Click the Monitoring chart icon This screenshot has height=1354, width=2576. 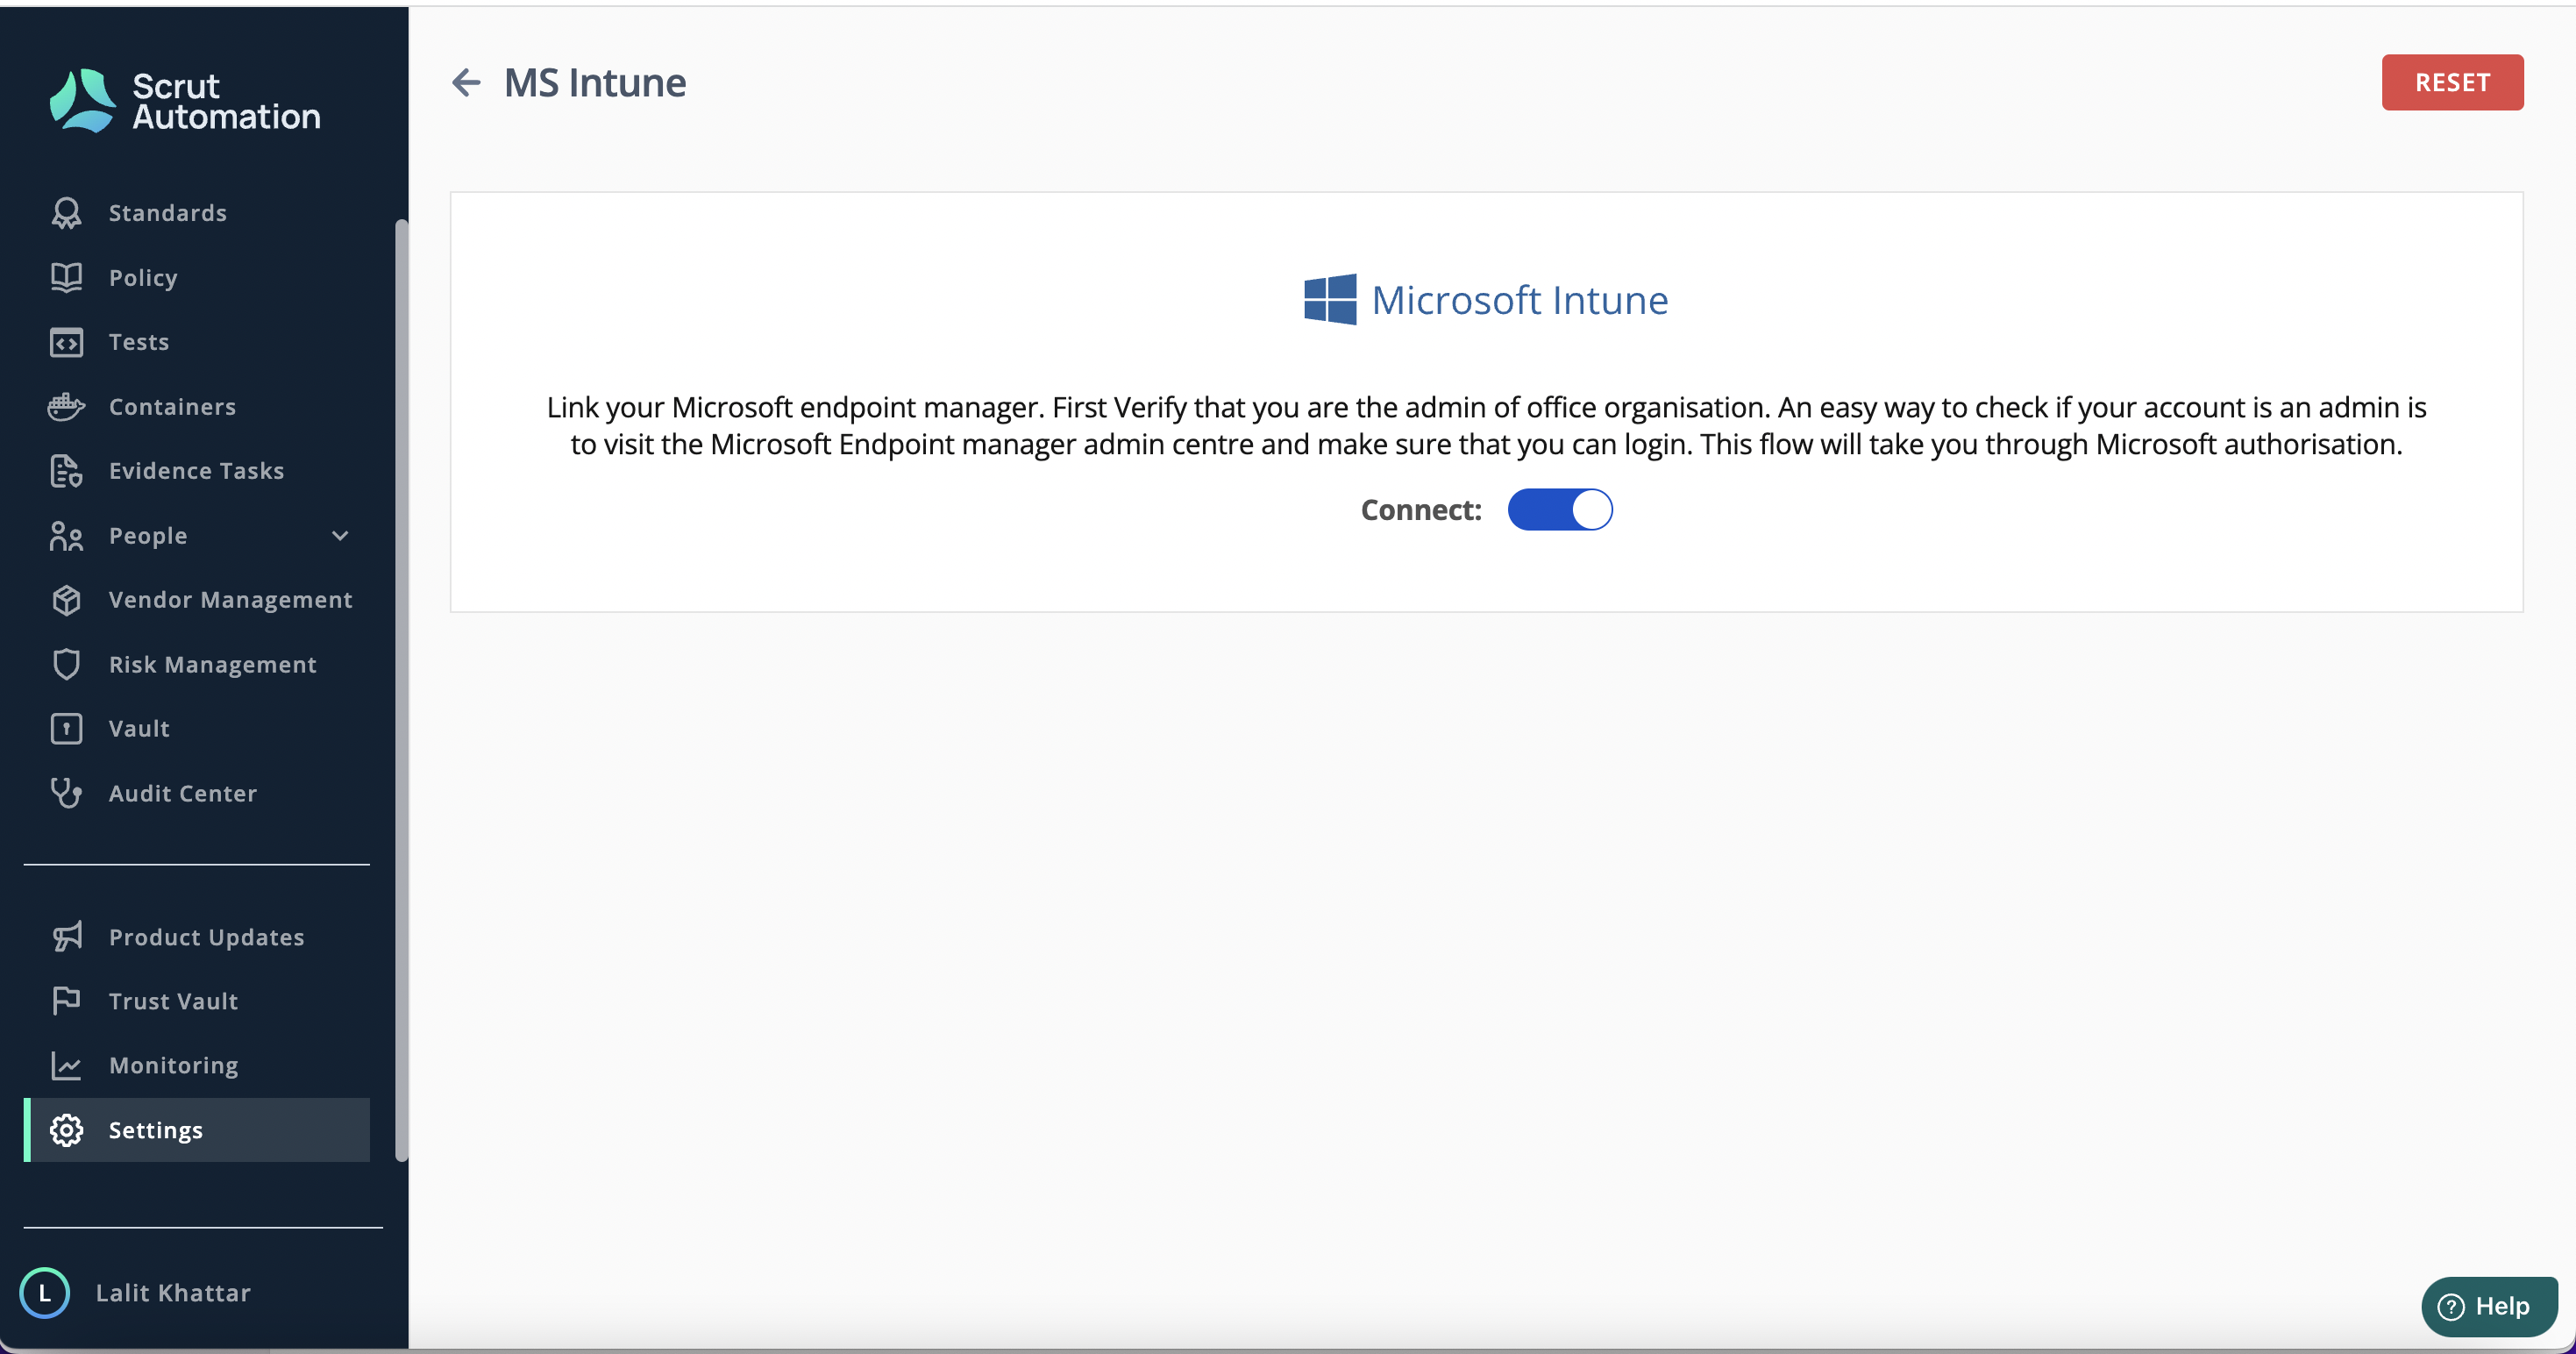66,1066
